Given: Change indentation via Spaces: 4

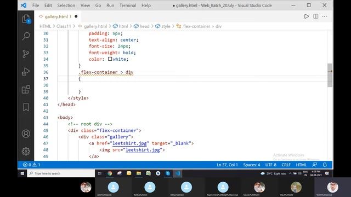Looking at the screenshot, I should pos(252,165).
